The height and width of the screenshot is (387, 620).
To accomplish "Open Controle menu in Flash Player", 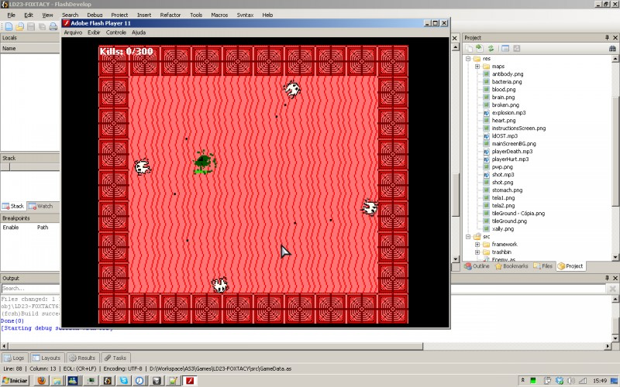I will tap(115, 33).
